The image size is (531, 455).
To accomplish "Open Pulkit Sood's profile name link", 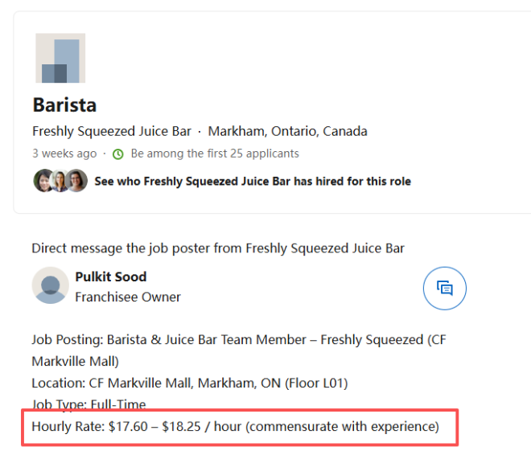I will coord(111,277).
